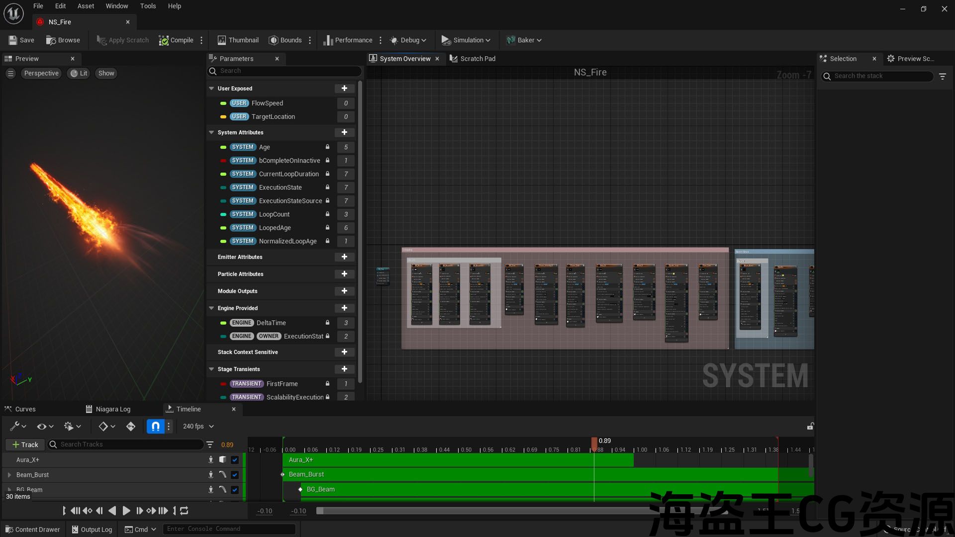Screen dimensions: 955x537
Task: Open the Asset menu
Action: click(86, 6)
